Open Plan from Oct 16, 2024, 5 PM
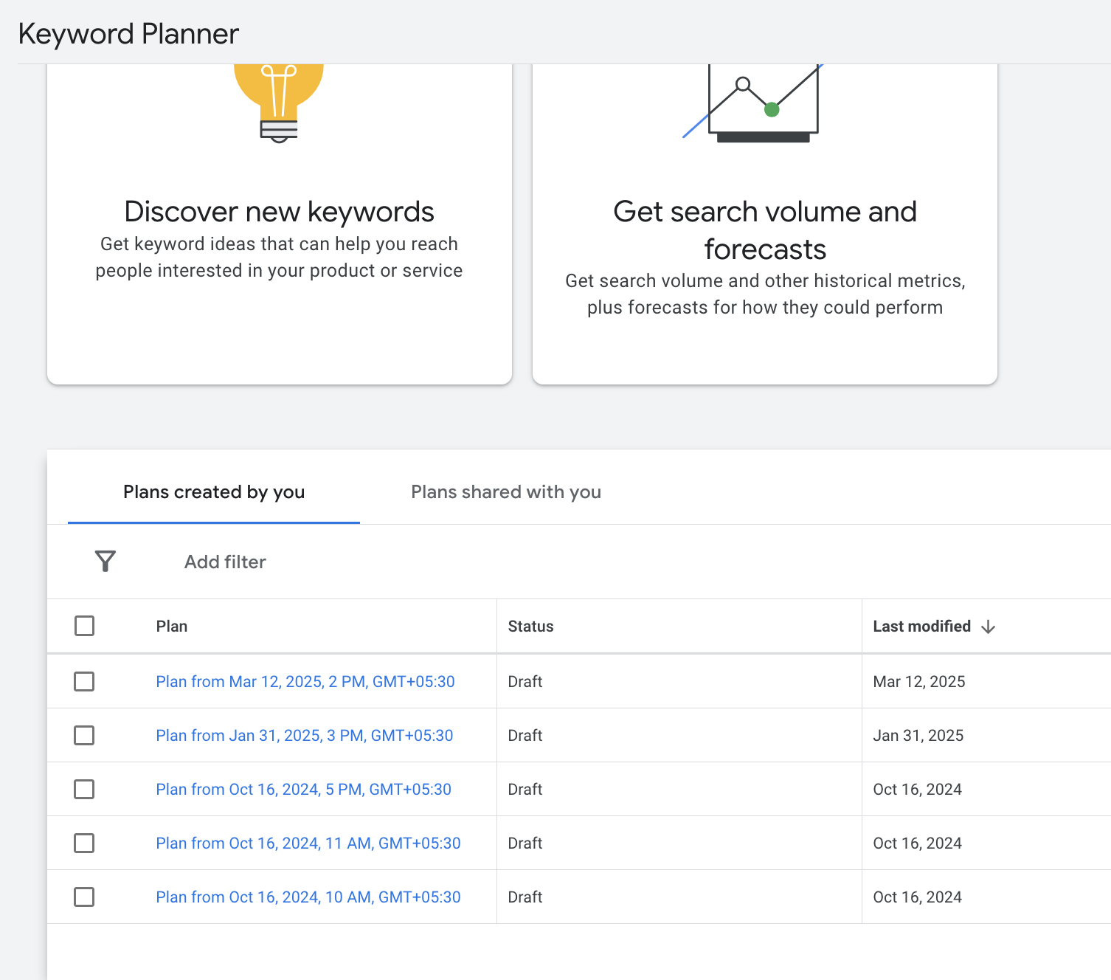The width and height of the screenshot is (1111, 980). [304, 789]
